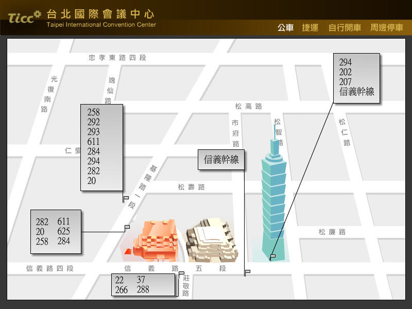Click the 松壽路 road label
412x309 pixels.
click(191, 187)
